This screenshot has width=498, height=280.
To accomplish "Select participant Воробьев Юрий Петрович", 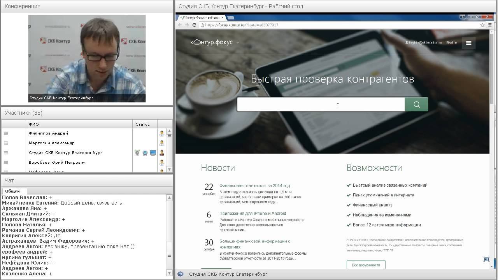I will pos(57,163).
